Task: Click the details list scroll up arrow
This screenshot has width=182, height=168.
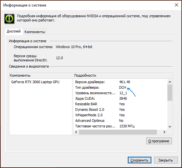Action: tap(170, 82)
